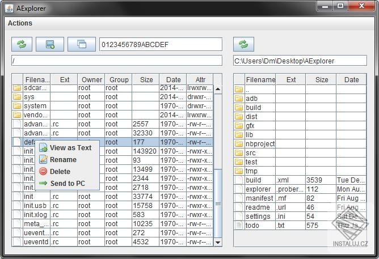Select the nbproject folder icon
The image size is (379, 259).
(239, 144)
